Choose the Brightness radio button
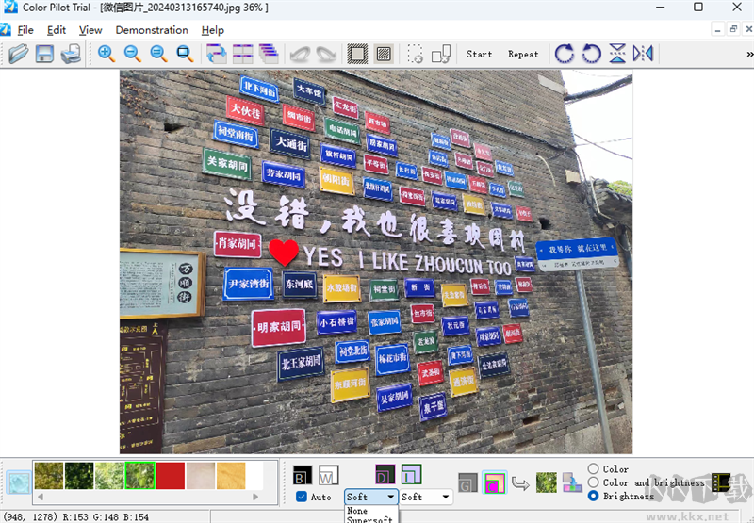754x523 pixels. (x=593, y=496)
